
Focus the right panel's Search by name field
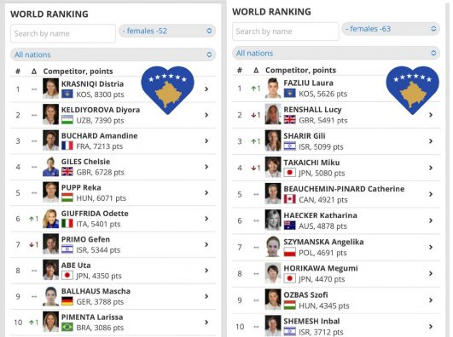286,31
